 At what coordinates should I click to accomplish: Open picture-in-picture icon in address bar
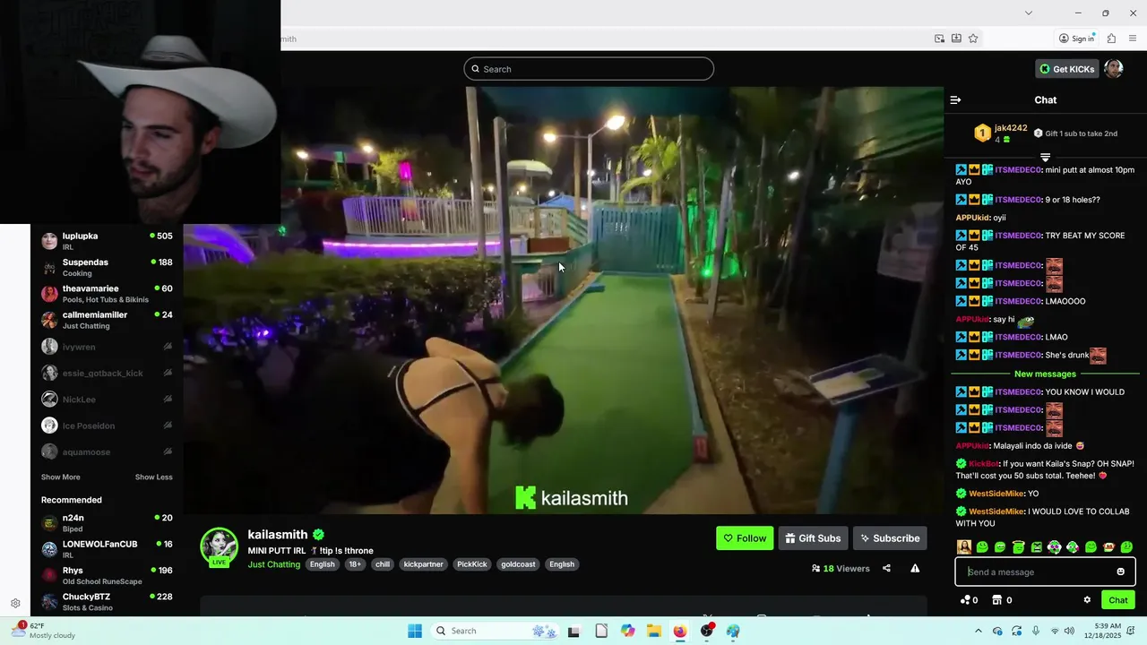[939, 39]
